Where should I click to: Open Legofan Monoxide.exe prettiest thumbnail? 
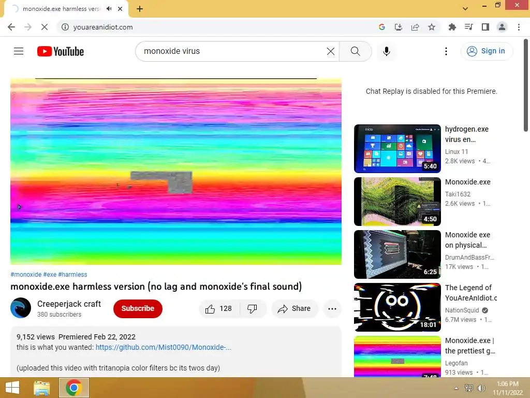397,357
